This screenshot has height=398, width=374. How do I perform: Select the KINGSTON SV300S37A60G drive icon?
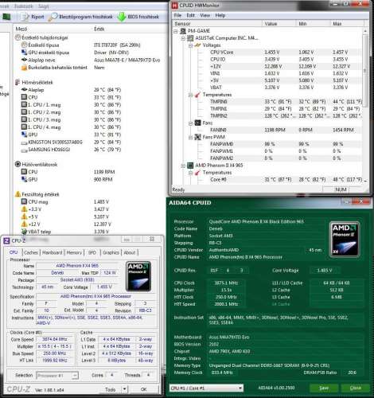(x=24, y=142)
